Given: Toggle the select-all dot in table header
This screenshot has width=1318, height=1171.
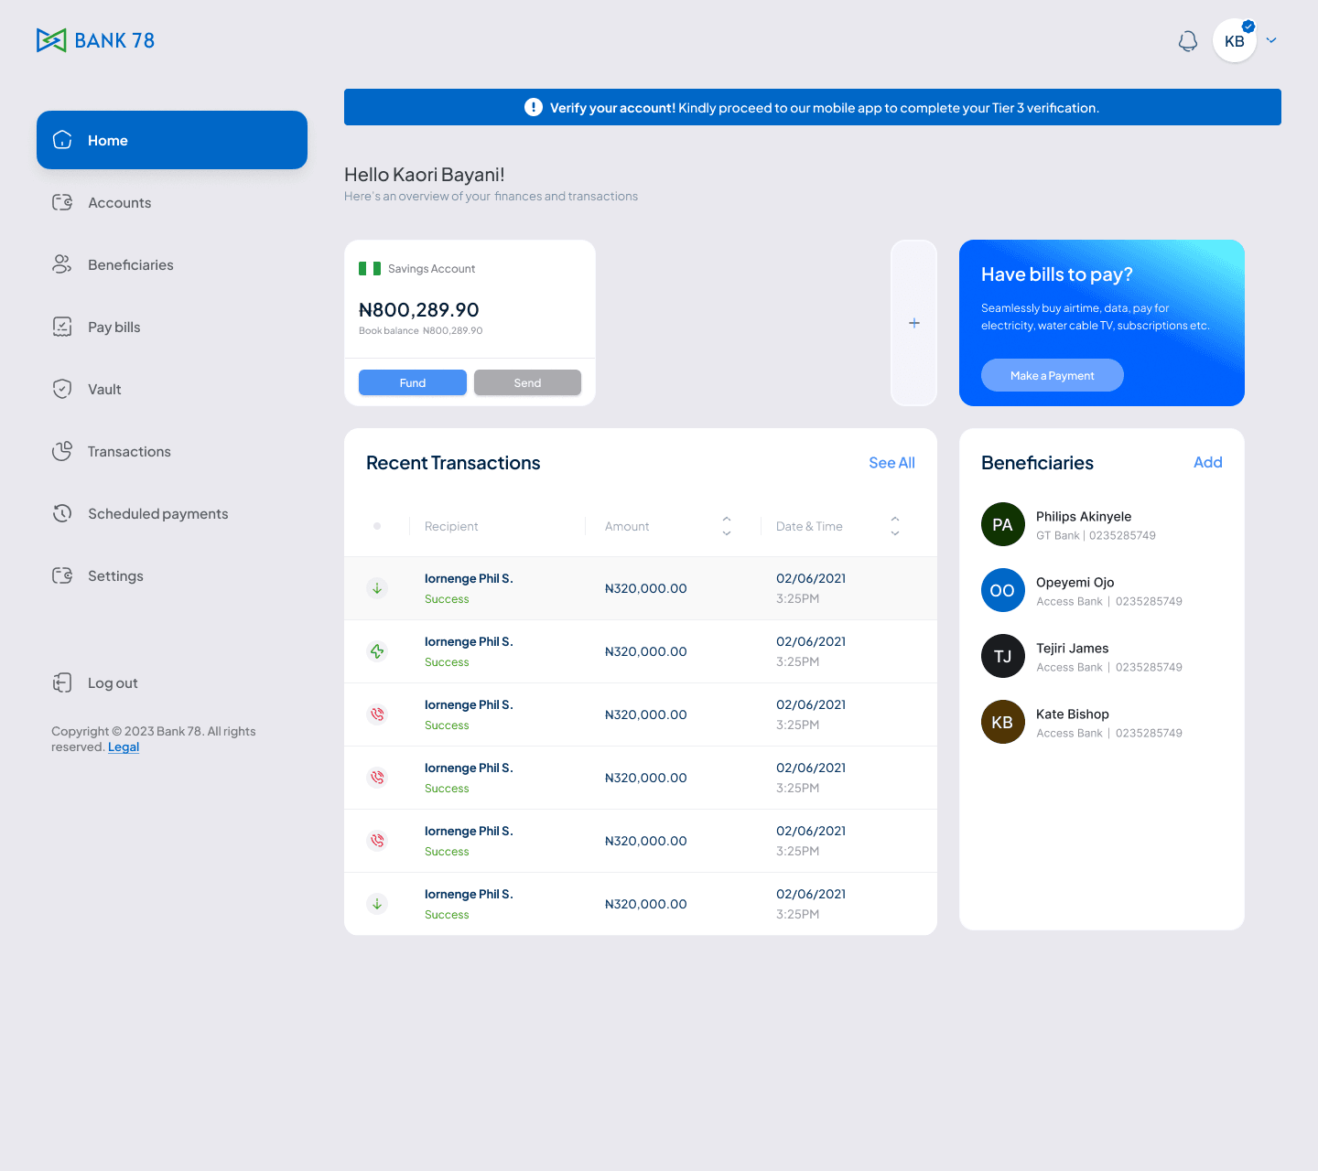Looking at the screenshot, I should coord(377,526).
